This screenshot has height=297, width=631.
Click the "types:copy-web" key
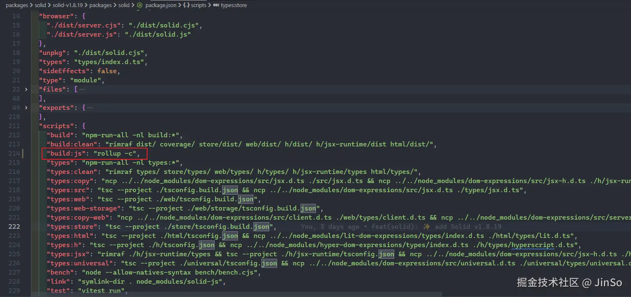click(78, 218)
